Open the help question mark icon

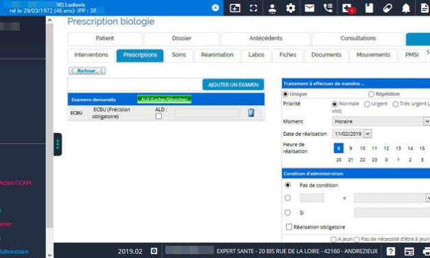(x=391, y=251)
